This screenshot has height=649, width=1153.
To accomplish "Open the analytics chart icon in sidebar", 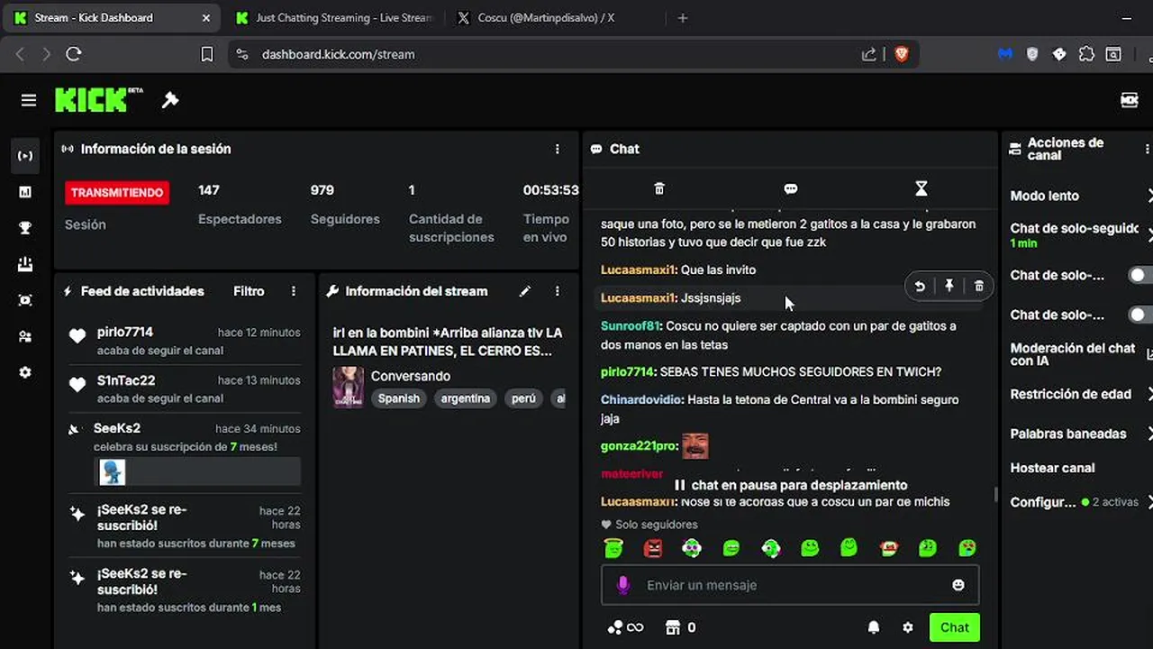I will click(x=25, y=192).
